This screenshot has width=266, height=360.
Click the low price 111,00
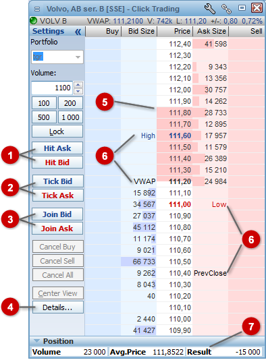tap(180, 204)
